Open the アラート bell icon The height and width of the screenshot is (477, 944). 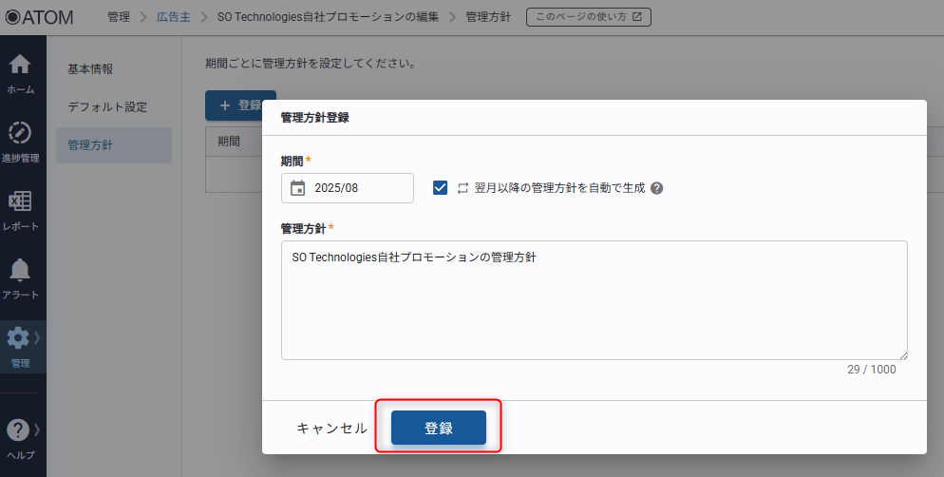[x=20, y=271]
